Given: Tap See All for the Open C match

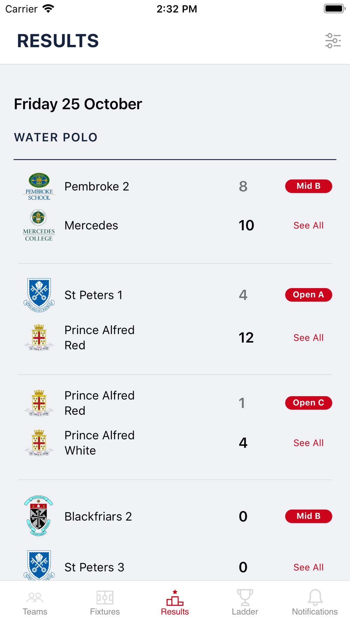Looking at the screenshot, I should (x=308, y=443).
